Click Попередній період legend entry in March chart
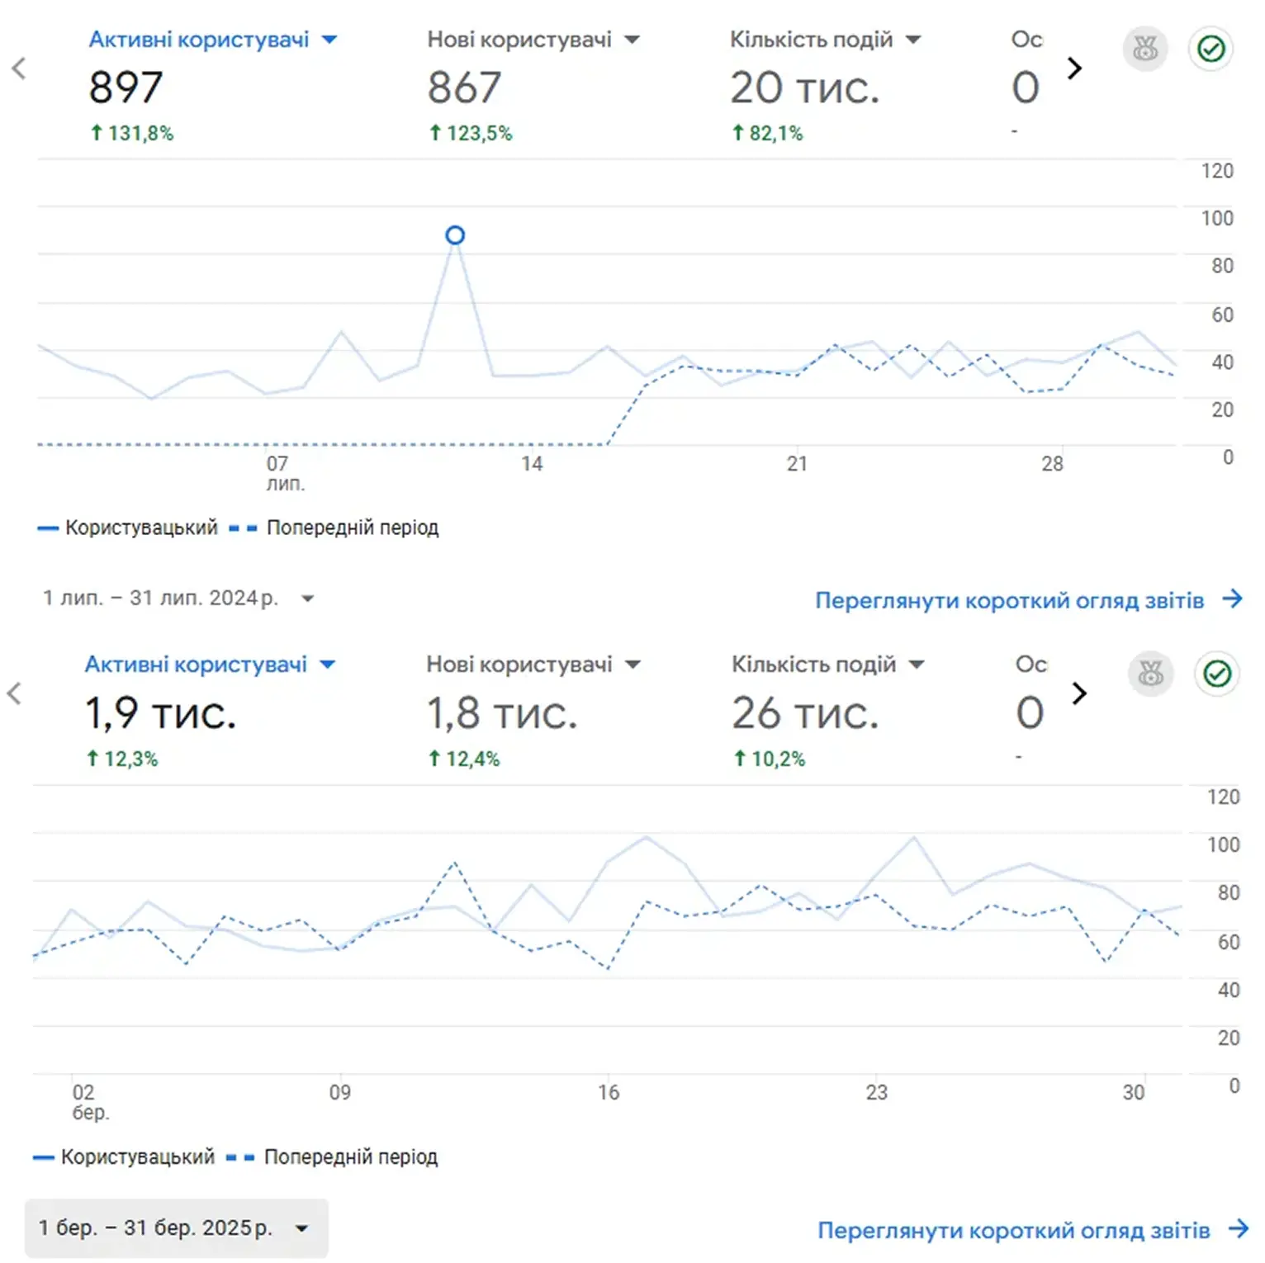The width and height of the screenshot is (1265, 1263). point(332,1157)
